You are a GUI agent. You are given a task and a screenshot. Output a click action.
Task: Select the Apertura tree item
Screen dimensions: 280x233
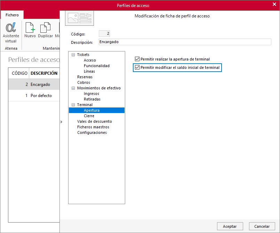pos(97,110)
